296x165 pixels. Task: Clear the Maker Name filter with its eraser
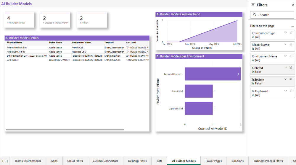pyautogui.click(x=291, y=45)
